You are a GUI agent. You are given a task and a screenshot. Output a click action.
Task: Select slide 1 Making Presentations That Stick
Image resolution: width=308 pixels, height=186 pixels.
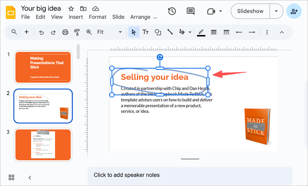click(43, 67)
